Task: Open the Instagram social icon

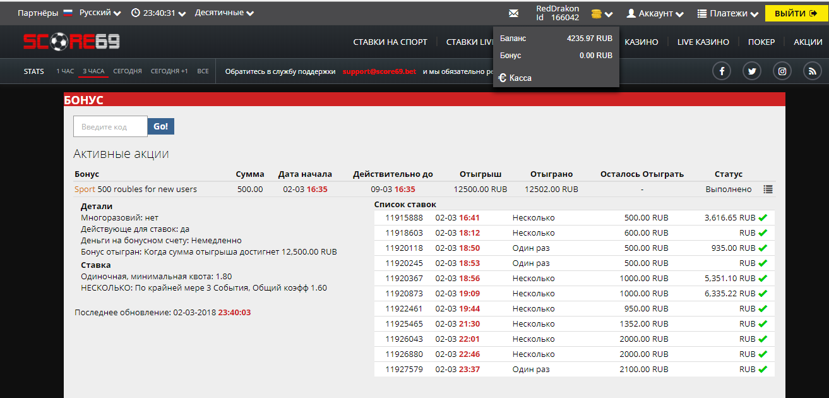Action: 782,71
